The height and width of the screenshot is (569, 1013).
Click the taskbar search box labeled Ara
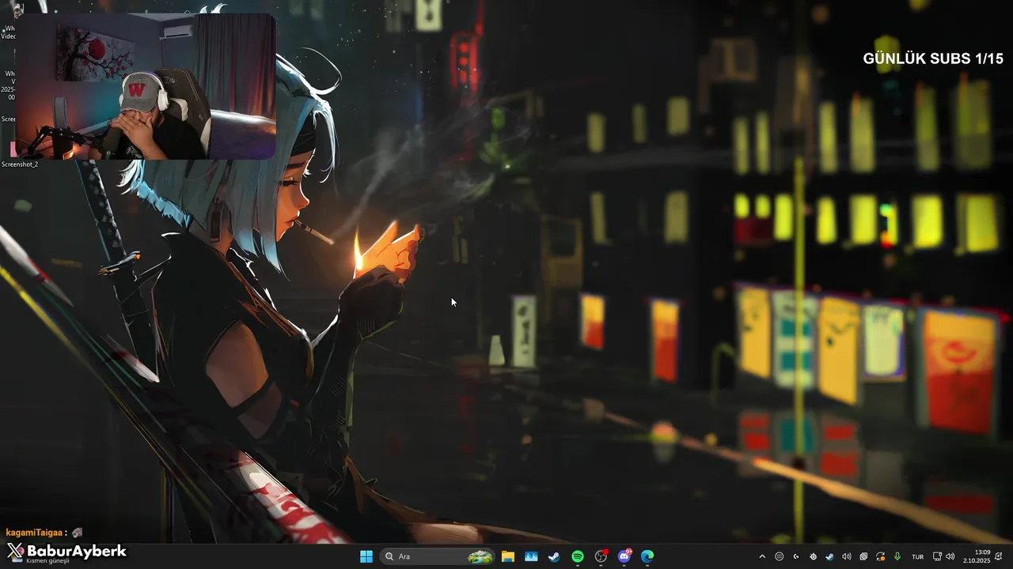(x=438, y=556)
